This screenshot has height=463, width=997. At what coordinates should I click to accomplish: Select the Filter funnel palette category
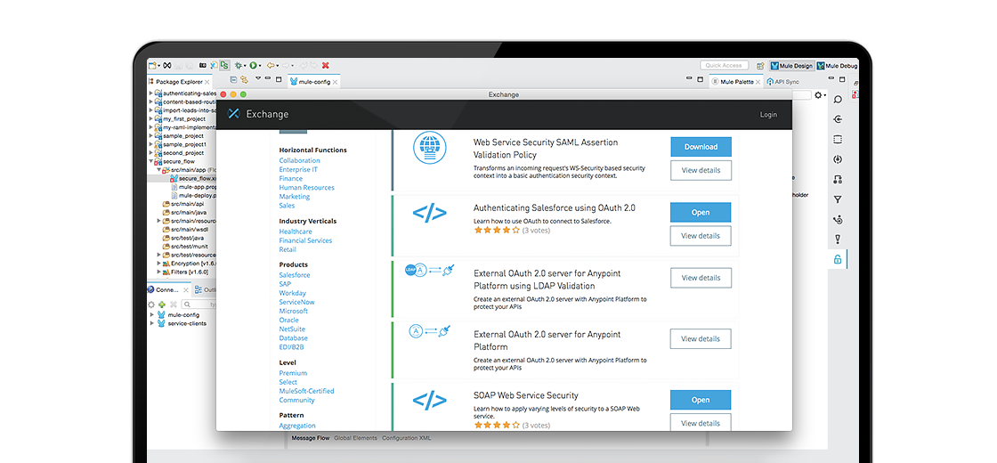tap(838, 199)
